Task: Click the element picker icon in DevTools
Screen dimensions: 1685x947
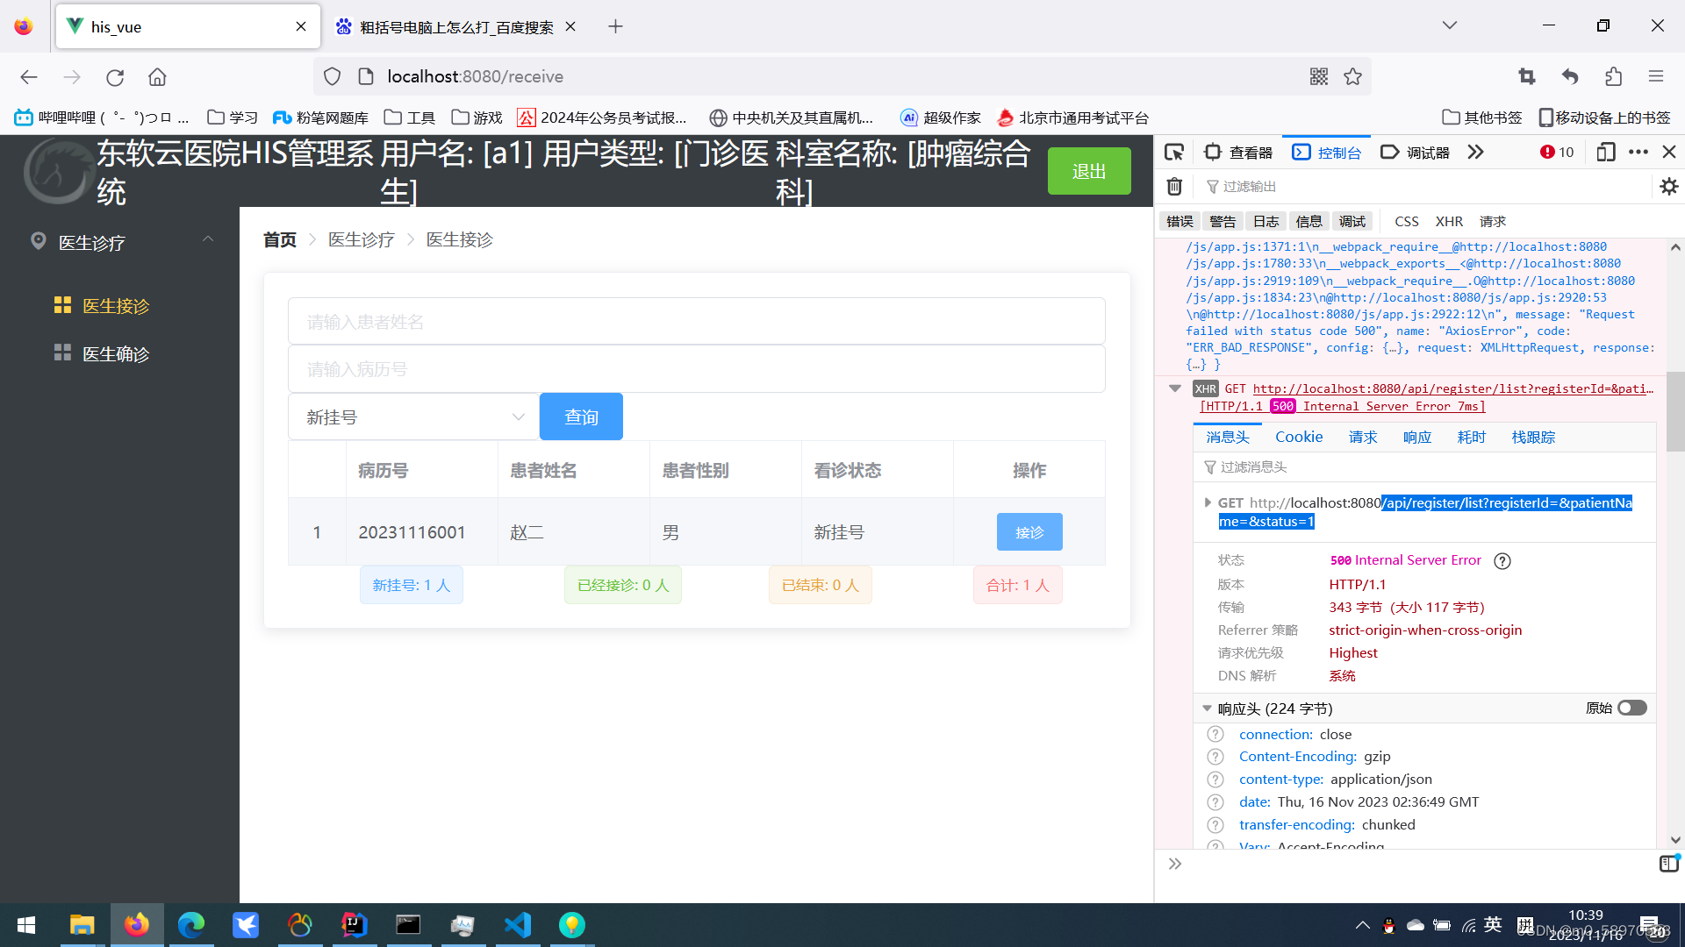Action: click(1173, 152)
